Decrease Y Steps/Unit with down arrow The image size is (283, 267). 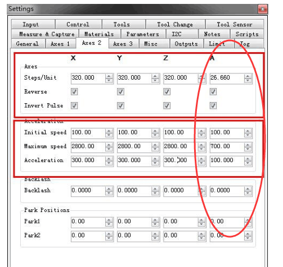pyautogui.click(x=155, y=80)
